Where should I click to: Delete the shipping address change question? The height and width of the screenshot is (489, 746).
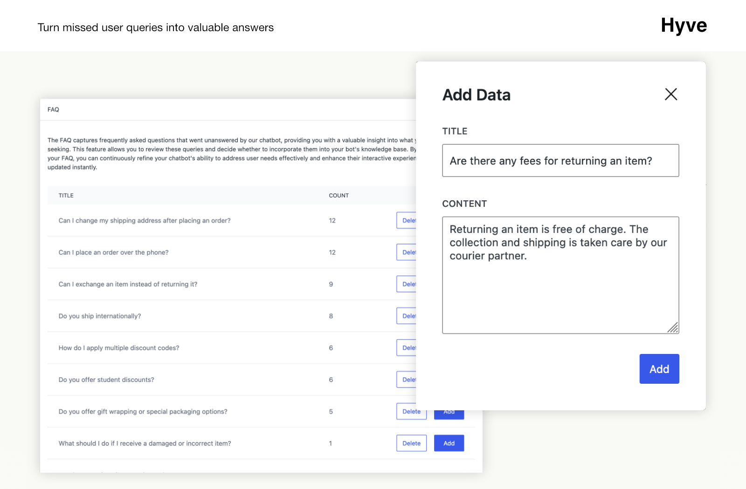click(407, 221)
